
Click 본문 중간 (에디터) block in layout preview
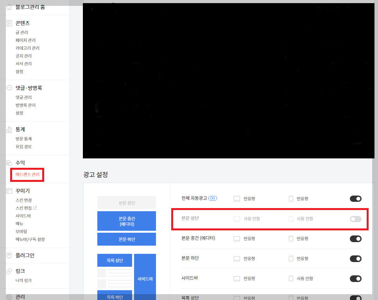pos(127,221)
